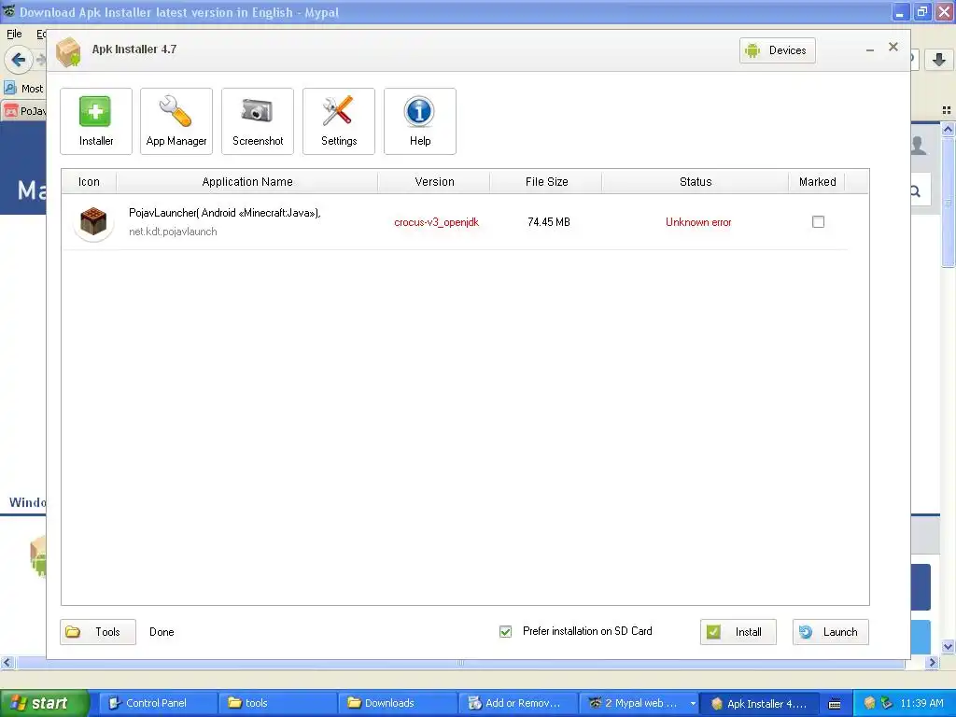Click the on-screen keyboard tray icon
Screen dimensions: 956x717
[835, 704]
